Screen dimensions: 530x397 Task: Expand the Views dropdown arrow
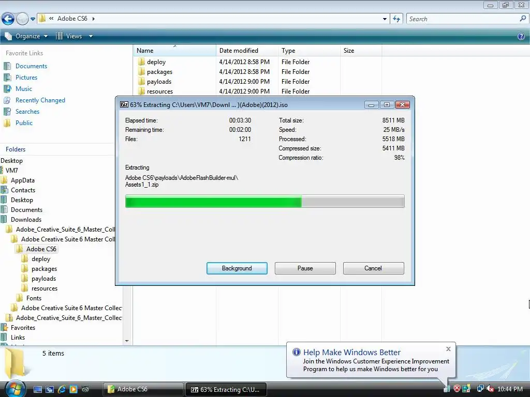point(91,36)
